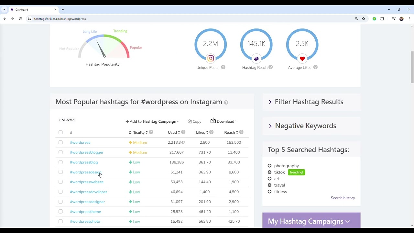
Task: Check the #wordpresswebsite row checkbox
Action: pos(60,182)
